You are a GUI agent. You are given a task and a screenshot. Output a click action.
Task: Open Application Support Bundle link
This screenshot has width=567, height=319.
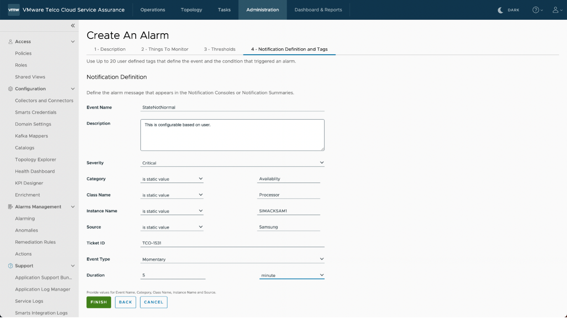tap(44, 278)
